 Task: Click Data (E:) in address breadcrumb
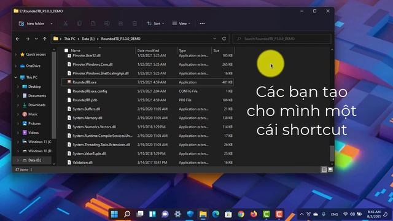click(88, 39)
